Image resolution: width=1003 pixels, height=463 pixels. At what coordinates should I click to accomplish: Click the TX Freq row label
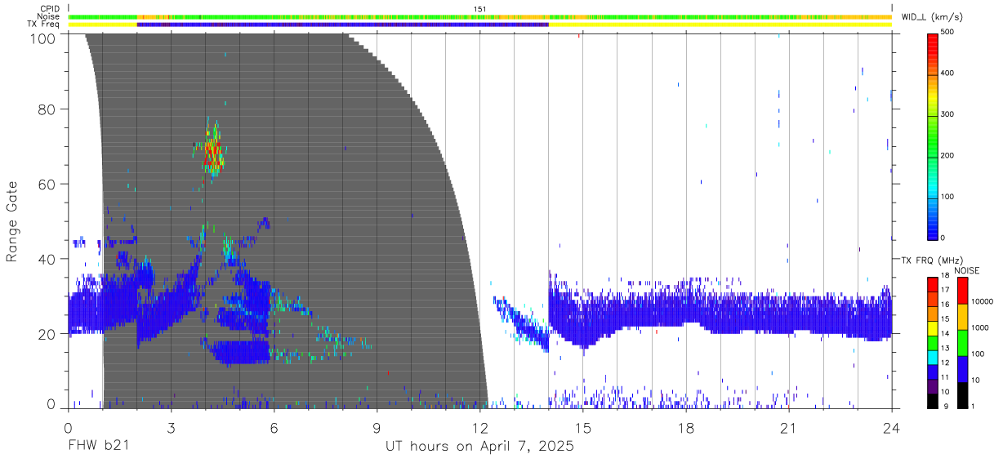44,24
